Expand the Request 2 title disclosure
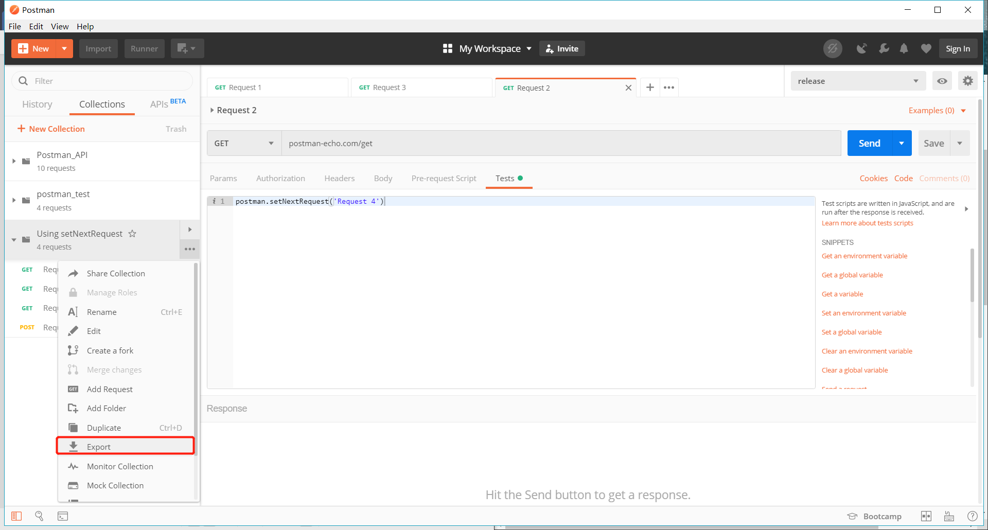Image resolution: width=988 pixels, height=530 pixels. (212, 110)
